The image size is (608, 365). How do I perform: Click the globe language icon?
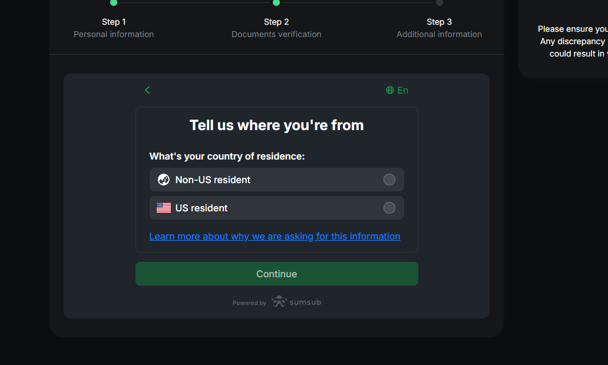pos(390,90)
